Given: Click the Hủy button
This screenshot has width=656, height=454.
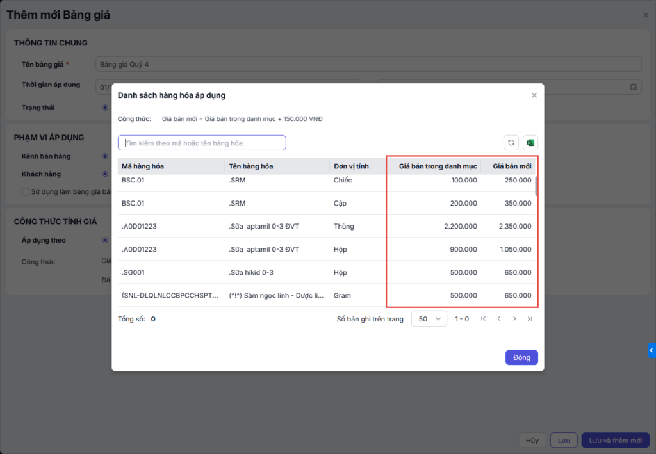Looking at the screenshot, I should (x=532, y=441).
